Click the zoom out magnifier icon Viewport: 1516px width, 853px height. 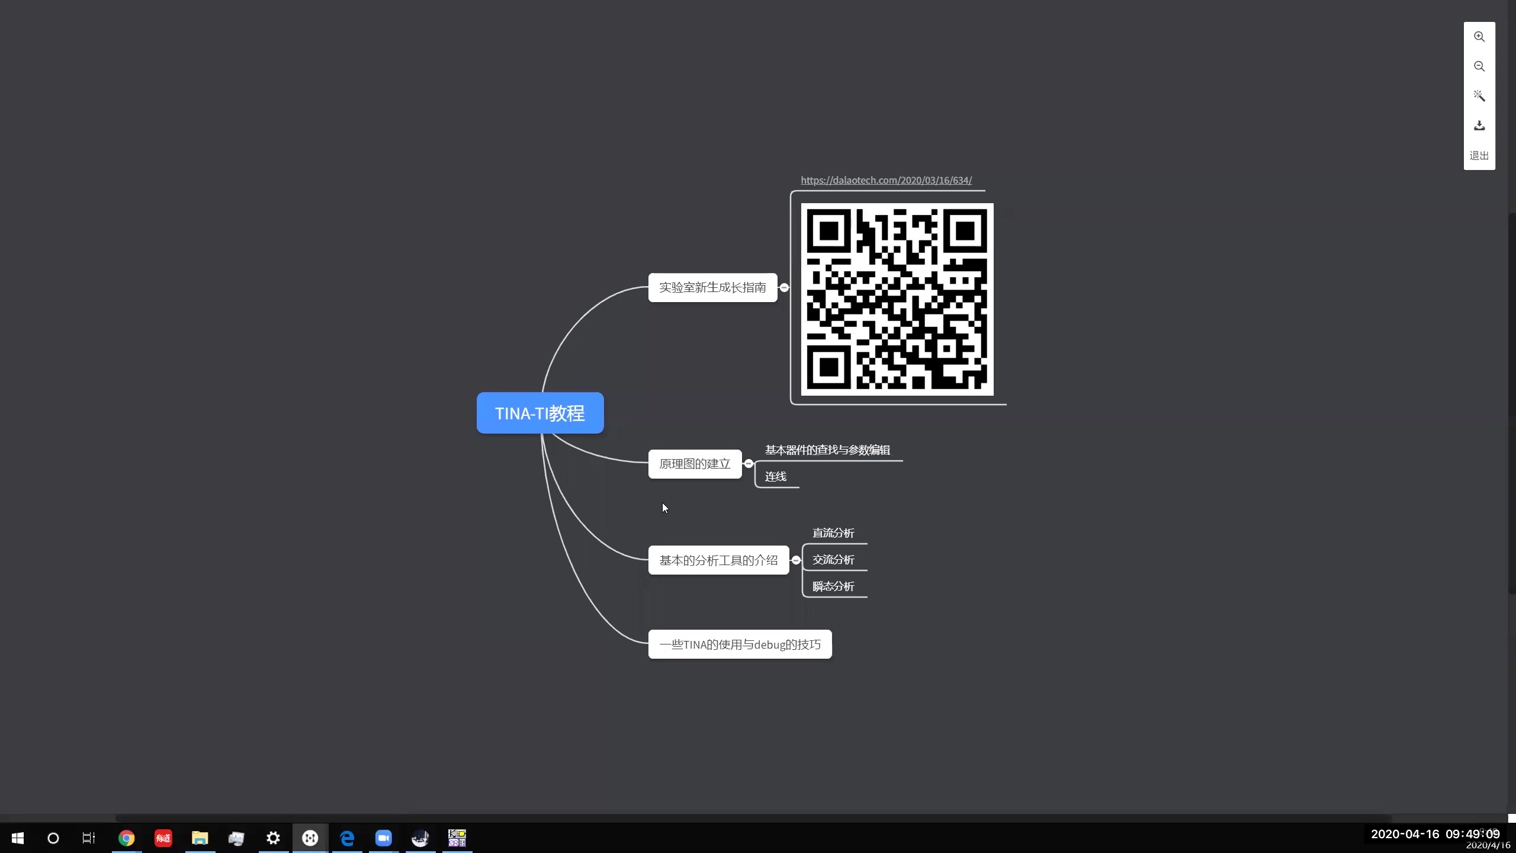[x=1479, y=66]
